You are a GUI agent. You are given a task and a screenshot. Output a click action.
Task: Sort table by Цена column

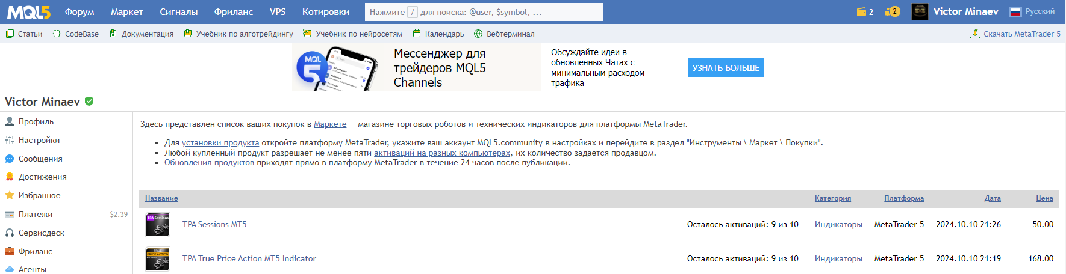(1044, 198)
